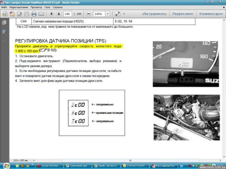Open the bookmarks side panel
This screenshot has height=169, width=226.
[4, 32]
